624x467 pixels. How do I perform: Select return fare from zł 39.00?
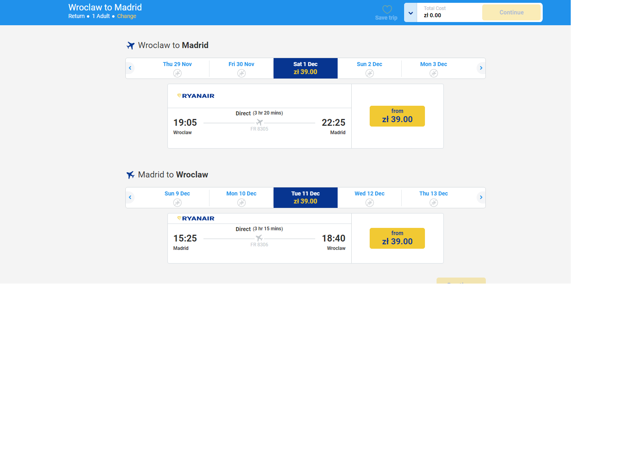pyautogui.click(x=397, y=238)
